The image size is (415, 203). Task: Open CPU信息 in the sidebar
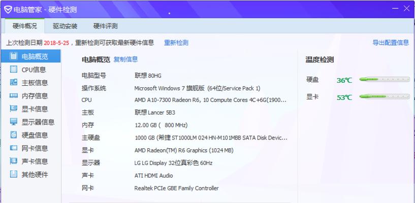30,70
